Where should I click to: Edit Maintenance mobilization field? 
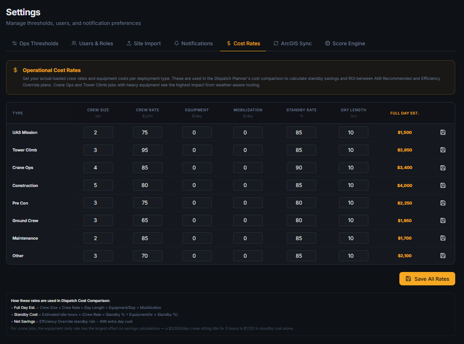(x=248, y=238)
